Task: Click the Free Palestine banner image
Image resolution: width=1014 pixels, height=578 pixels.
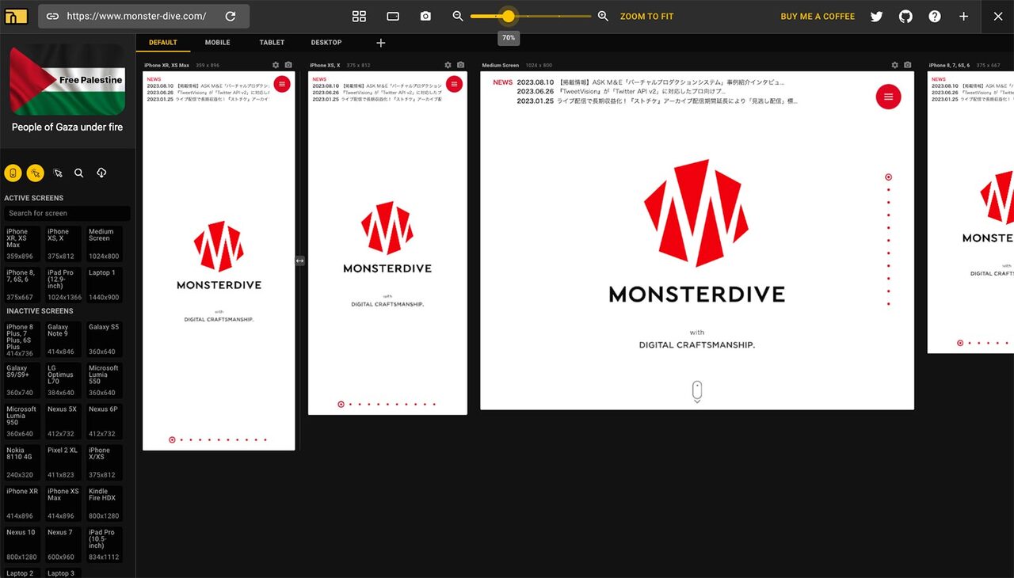Action: (67, 79)
